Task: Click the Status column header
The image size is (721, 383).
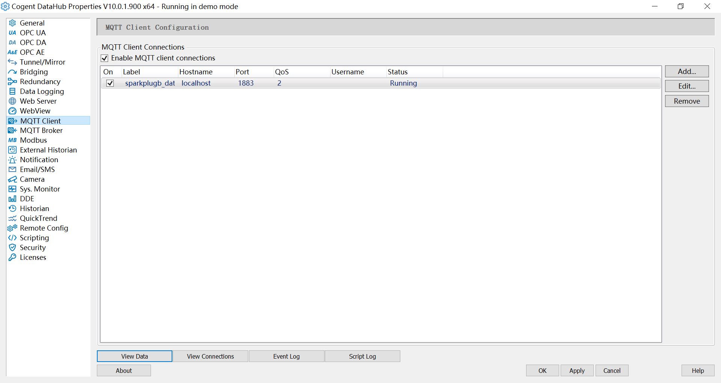Action: coord(397,72)
